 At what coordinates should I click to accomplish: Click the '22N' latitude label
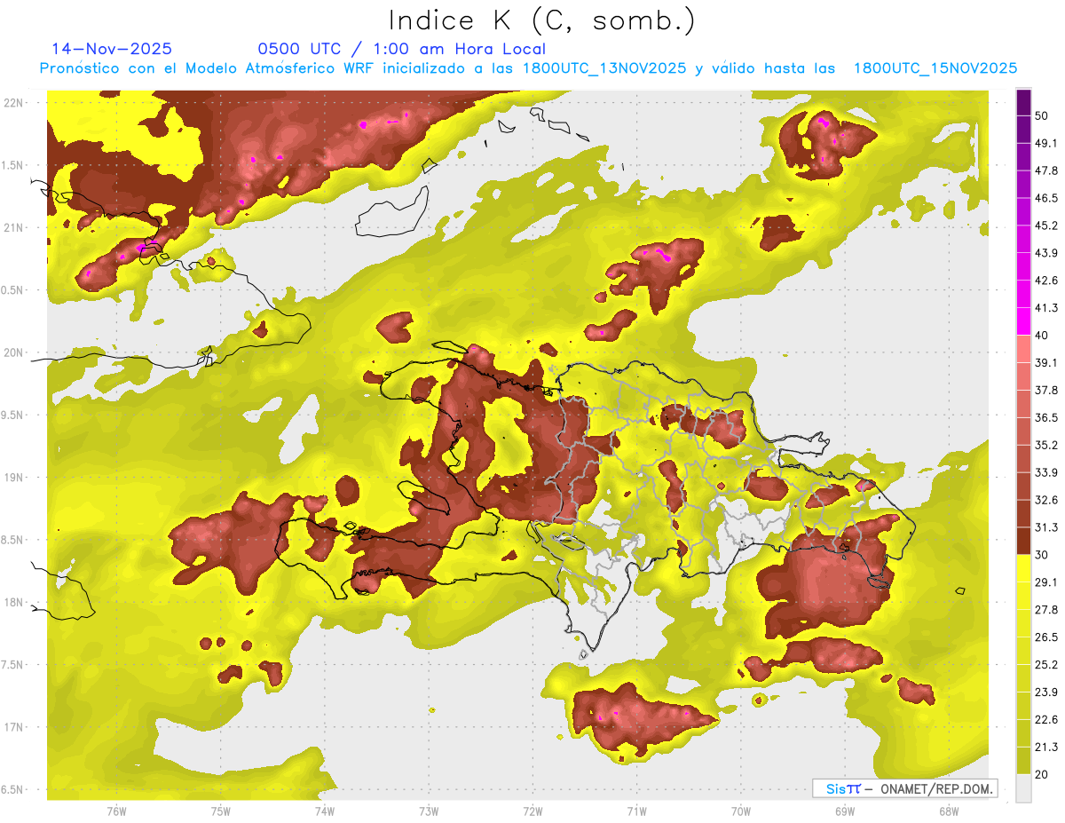click(15, 103)
